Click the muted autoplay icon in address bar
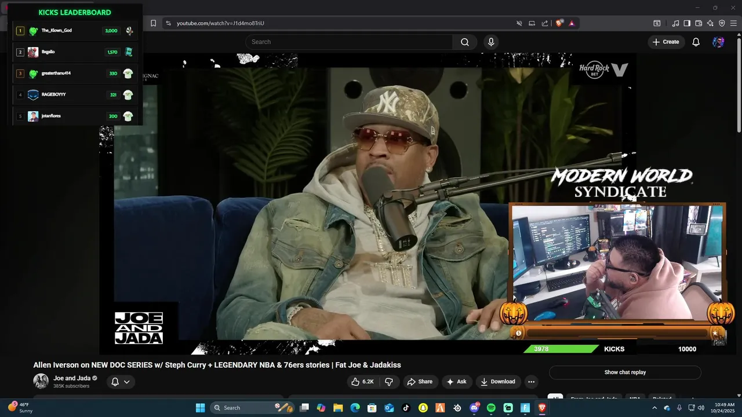 519,23
